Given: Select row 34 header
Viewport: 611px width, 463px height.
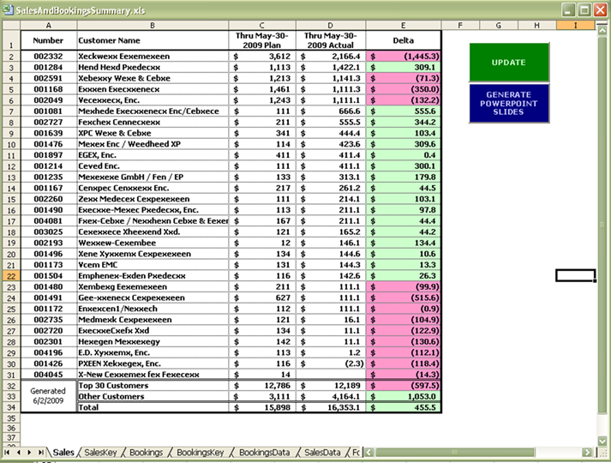Looking at the screenshot, I should (x=11, y=407).
